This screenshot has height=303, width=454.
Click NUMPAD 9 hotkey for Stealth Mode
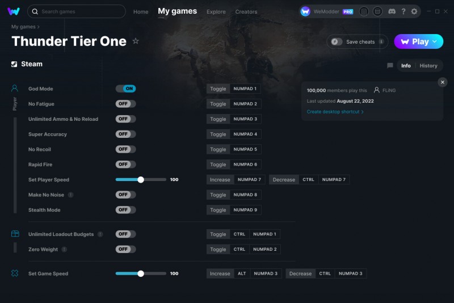245,210
